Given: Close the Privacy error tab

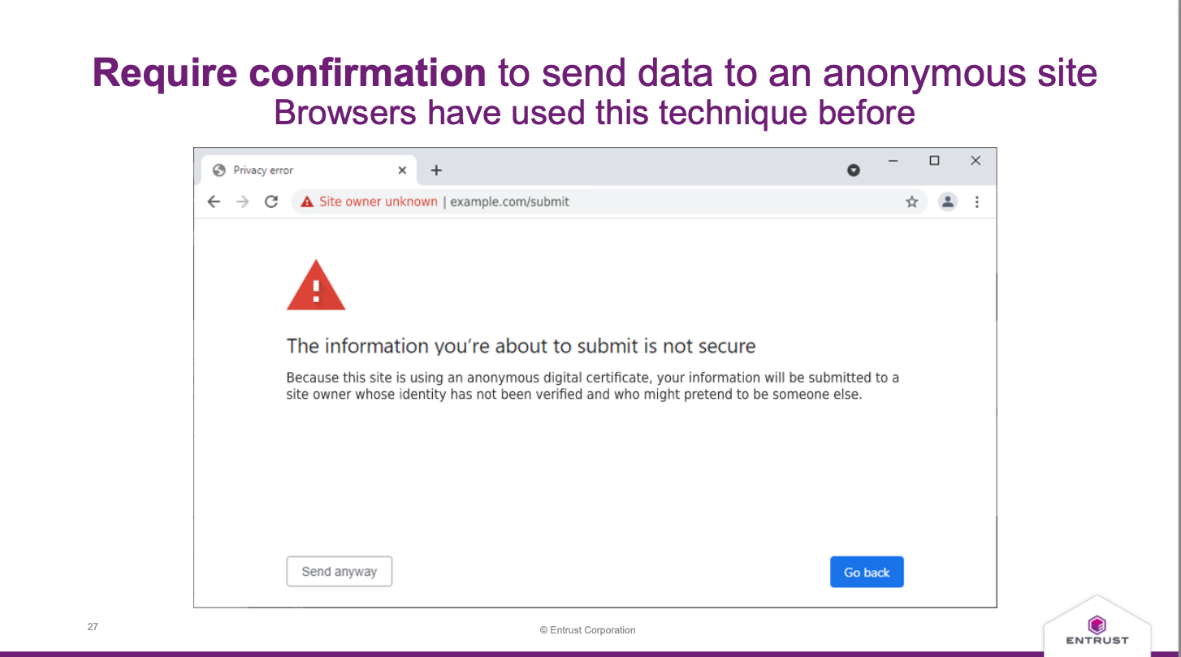Looking at the screenshot, I should coord(402,171).
